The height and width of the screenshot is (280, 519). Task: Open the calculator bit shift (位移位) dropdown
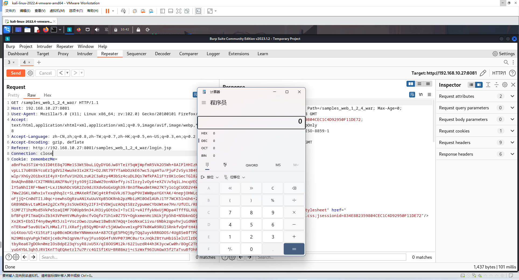pyautogui.click(x=234, y=177)
